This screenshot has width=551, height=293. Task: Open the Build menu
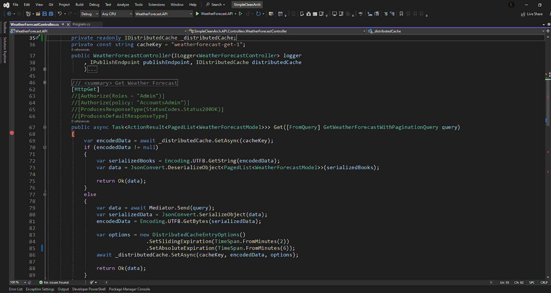[79, 4]
